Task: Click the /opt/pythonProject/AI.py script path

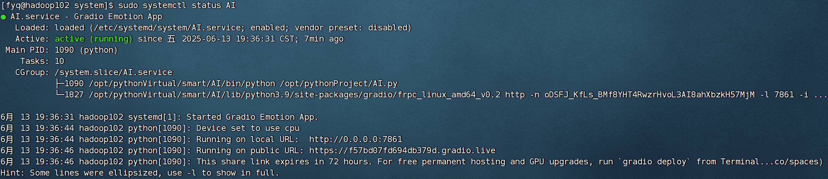Action: [x=338, y=83]
